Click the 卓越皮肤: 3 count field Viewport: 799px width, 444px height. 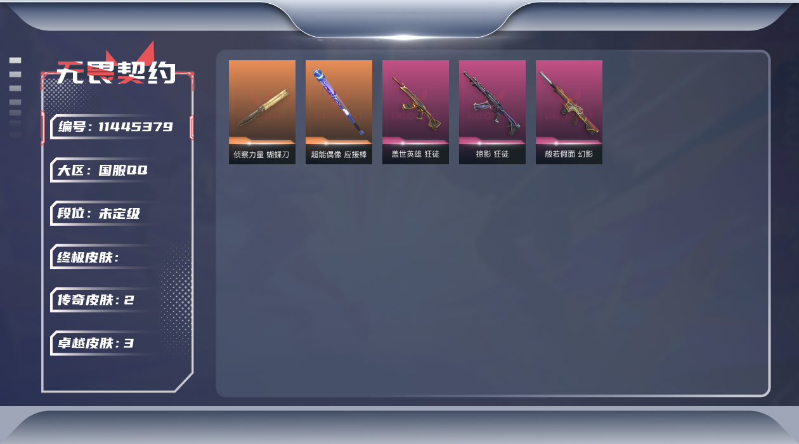105,343
